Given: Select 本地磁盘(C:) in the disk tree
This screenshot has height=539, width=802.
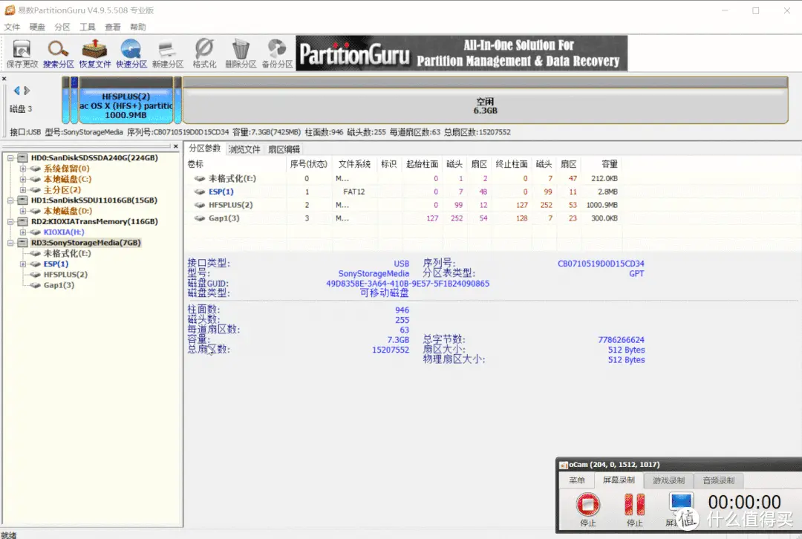Looking at the screenshot, I should 68,180.
